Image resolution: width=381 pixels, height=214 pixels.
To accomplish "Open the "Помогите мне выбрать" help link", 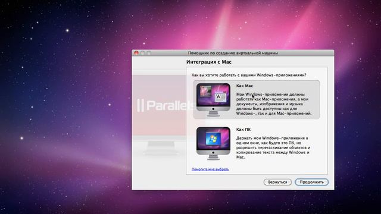I will (x=210, y=169).
